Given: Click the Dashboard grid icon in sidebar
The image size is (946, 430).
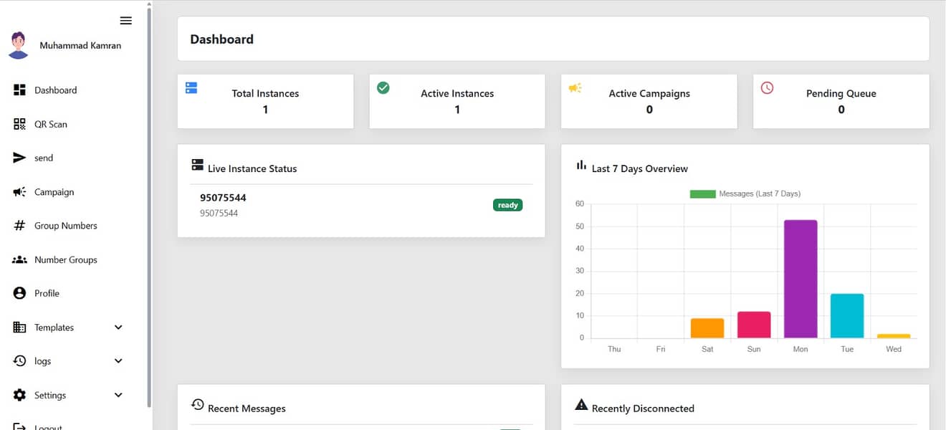Looking at the screenshot, I should [20, 90].
